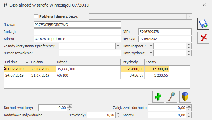The height and width of the screenshot is (120, 212).
Task: Click the Numer zezwolenia input field
Action: pyautogui.click(x=90, y=53)
